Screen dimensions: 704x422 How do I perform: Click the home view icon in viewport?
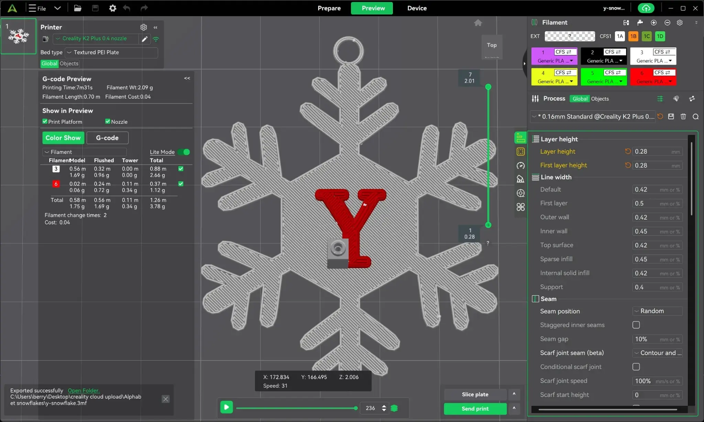[x=478, y=23]
